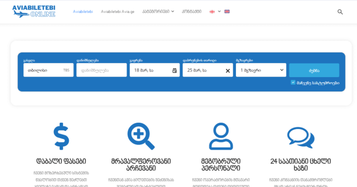Expand the კატეგორიები categories menu
This screenshot has height=187, width=357.
pyautogui.click(x=158, y=11)
